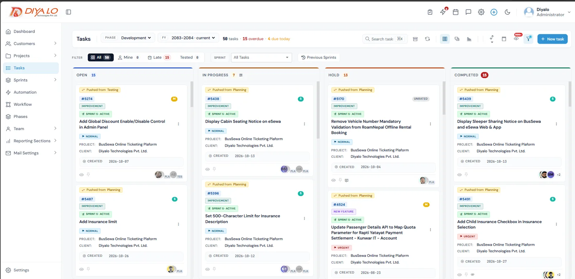575x279 pixels.
Task: Switch to bar chart view icon
Action: (469, 39)
